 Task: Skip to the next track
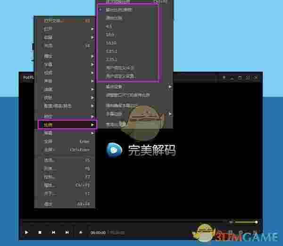pos(67,232)
